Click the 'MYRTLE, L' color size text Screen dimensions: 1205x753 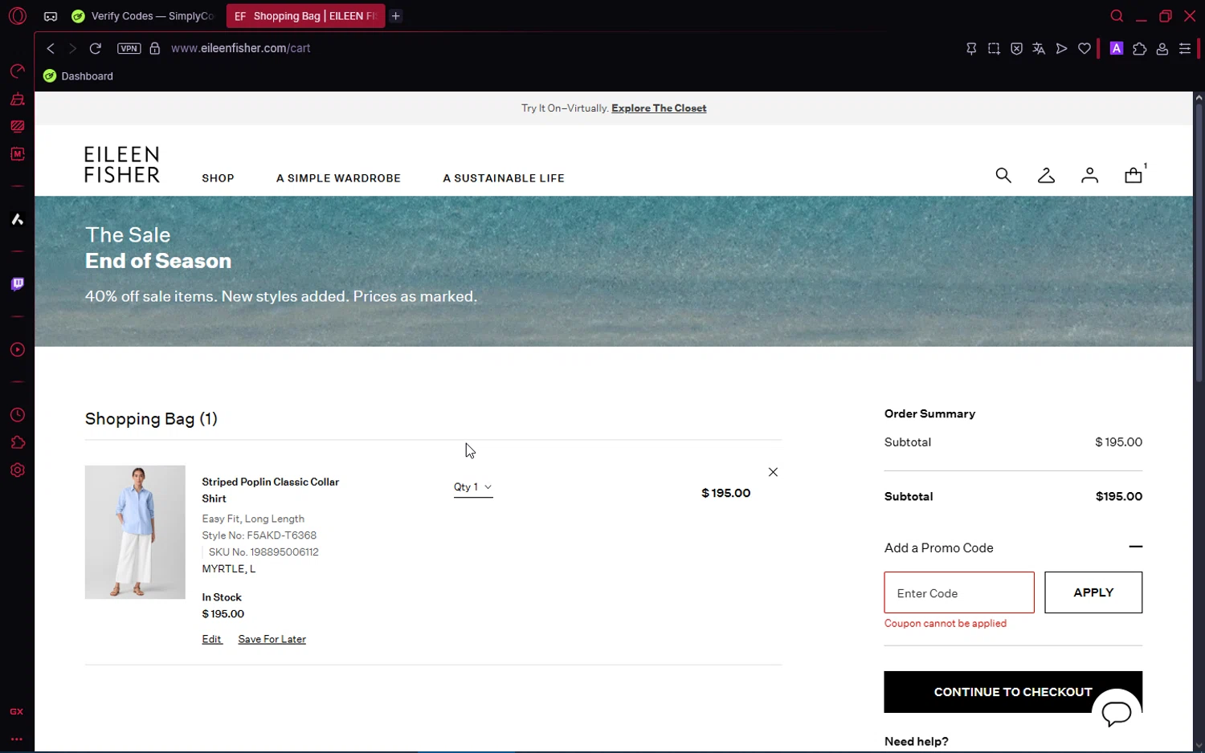pyautogui.click(x=229, y=569)
